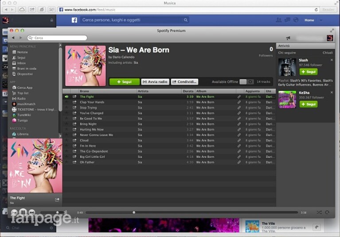Reload the browser page

click(316, 10)
